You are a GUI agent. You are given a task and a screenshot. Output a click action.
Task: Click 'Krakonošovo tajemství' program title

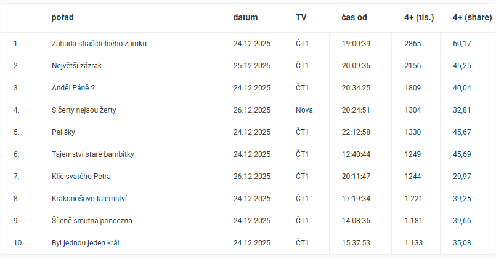(x=89, y=199)
